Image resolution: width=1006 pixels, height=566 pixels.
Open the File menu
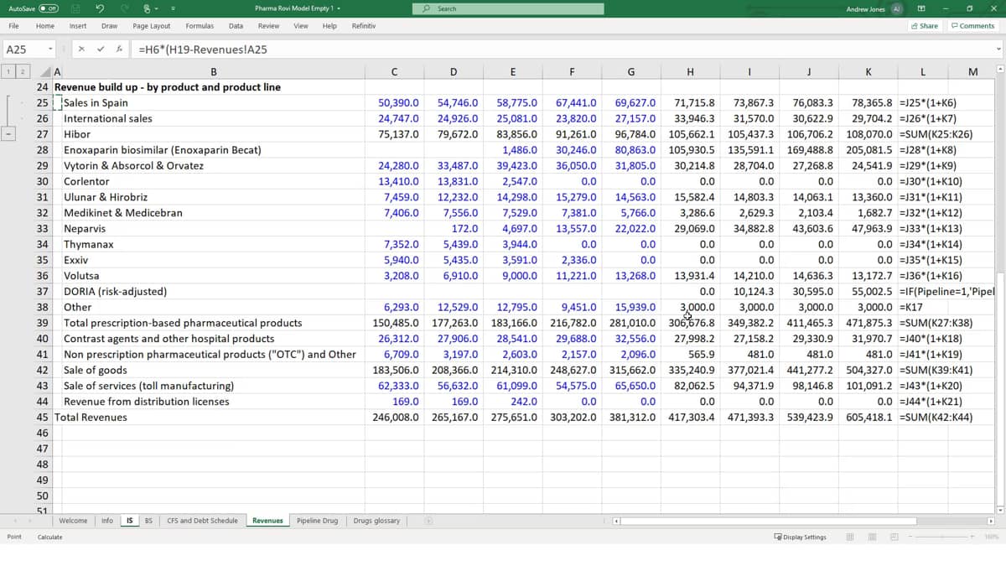(x=14, y=26)
